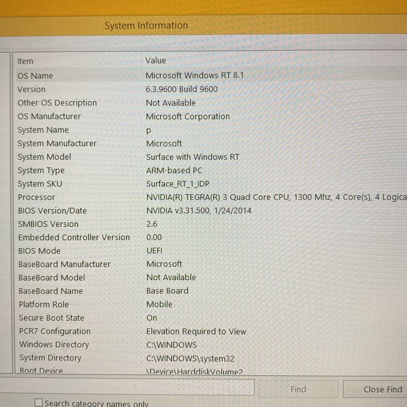Screen dimensions: 407x407
Task: Enable Search category names only checkbox
Action: click(x=38, y=403)
